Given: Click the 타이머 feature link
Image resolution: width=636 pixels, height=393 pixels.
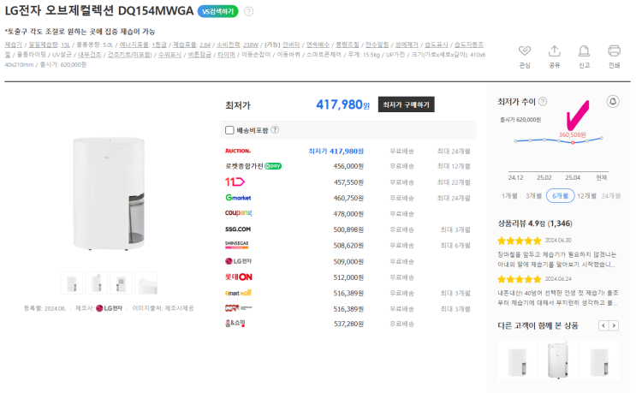Looking at the screenshot, I should coord(226,54).
